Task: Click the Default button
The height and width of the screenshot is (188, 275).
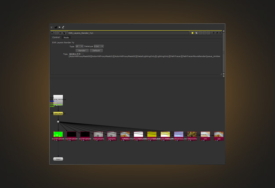Action: coord(96,51)
